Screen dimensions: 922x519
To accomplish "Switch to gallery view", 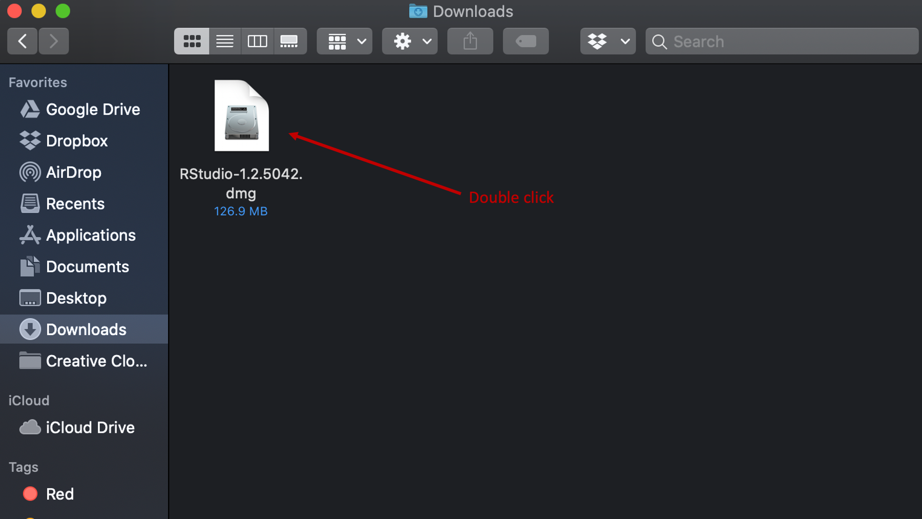I will coord(290,41).
